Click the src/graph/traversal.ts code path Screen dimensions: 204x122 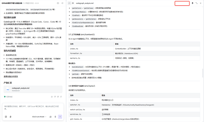coord(41,9)
